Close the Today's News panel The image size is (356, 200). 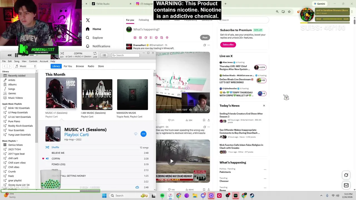pos(264,106)
